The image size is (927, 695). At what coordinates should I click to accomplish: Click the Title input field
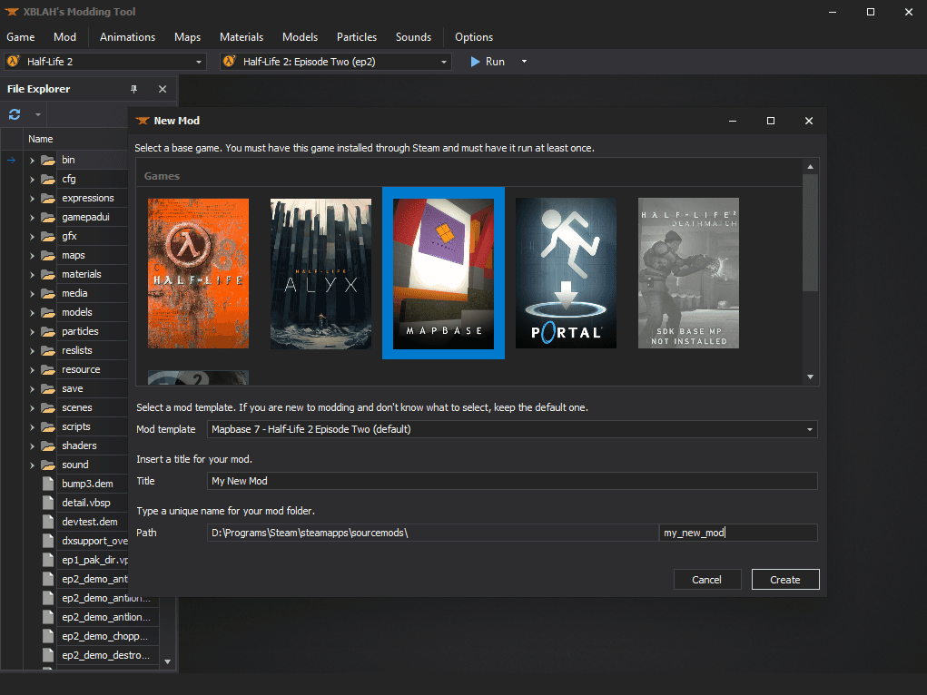pyautogui.click(x=512, y=481)
